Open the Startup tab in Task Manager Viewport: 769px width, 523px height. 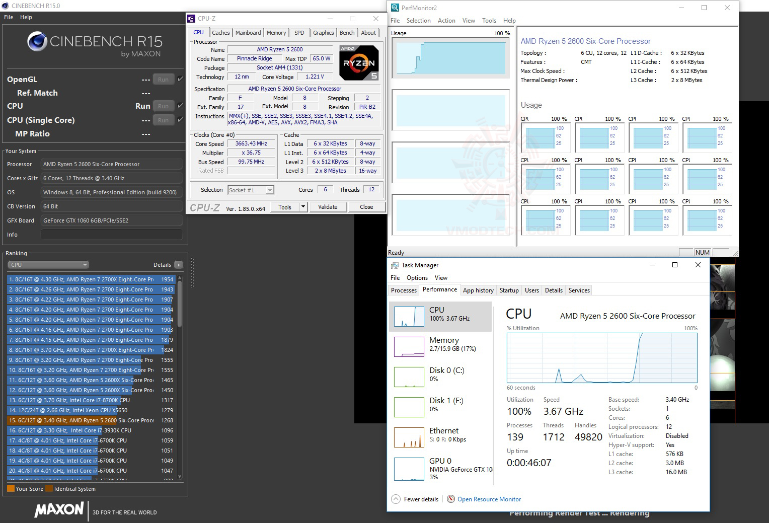[x=509, y=290]
